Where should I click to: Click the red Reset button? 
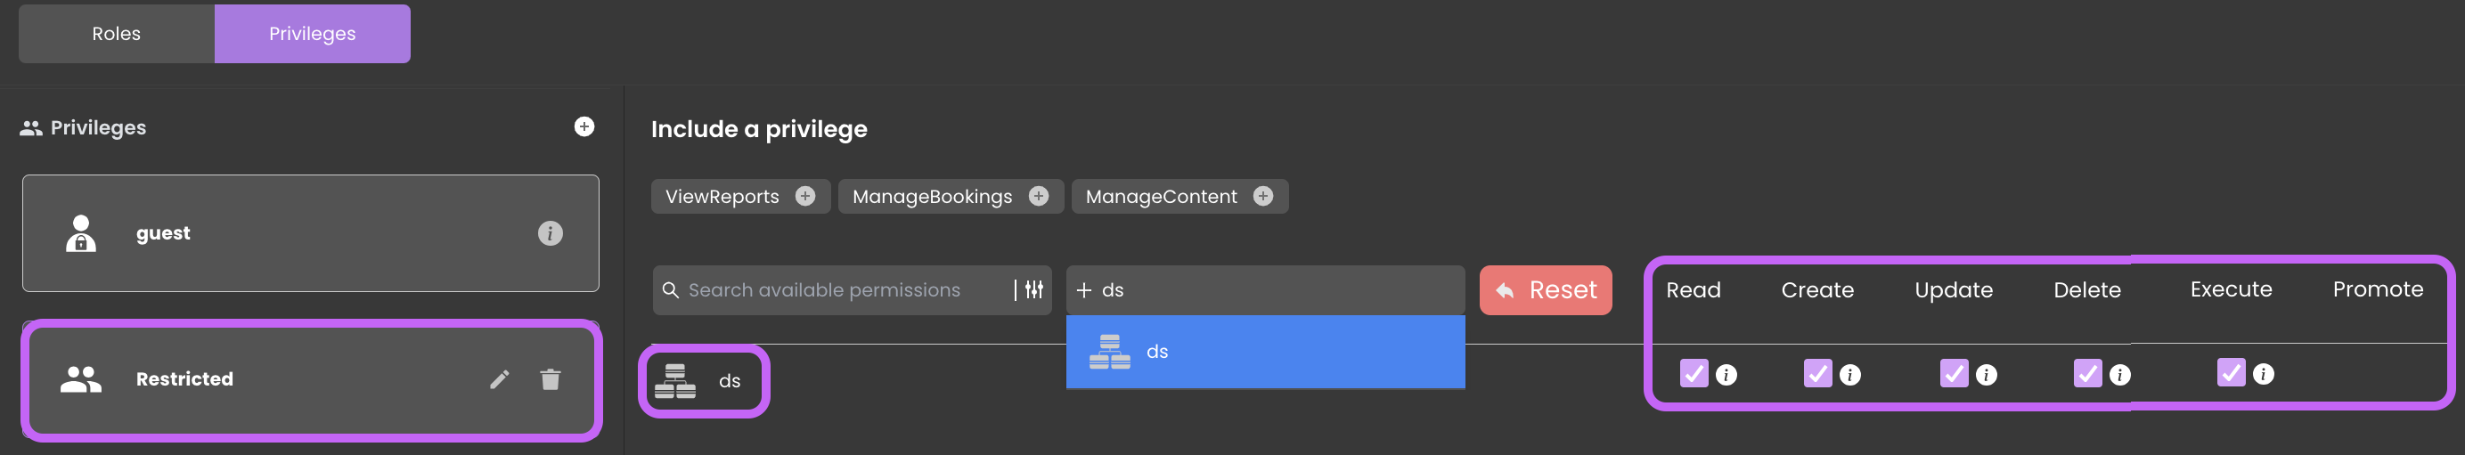coord(1546,289)
